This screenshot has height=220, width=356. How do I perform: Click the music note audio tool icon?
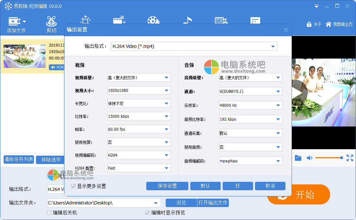coord(187,20)
